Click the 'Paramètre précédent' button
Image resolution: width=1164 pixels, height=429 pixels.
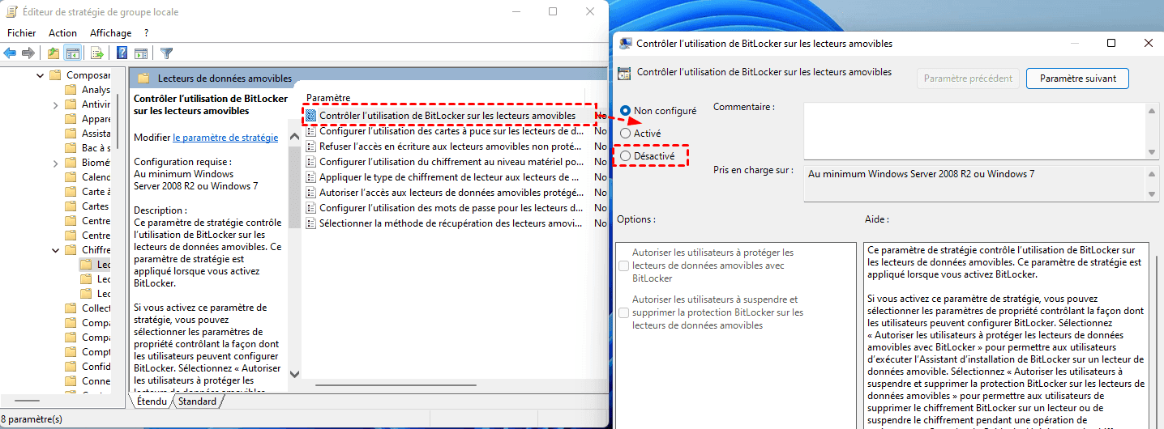968,79
